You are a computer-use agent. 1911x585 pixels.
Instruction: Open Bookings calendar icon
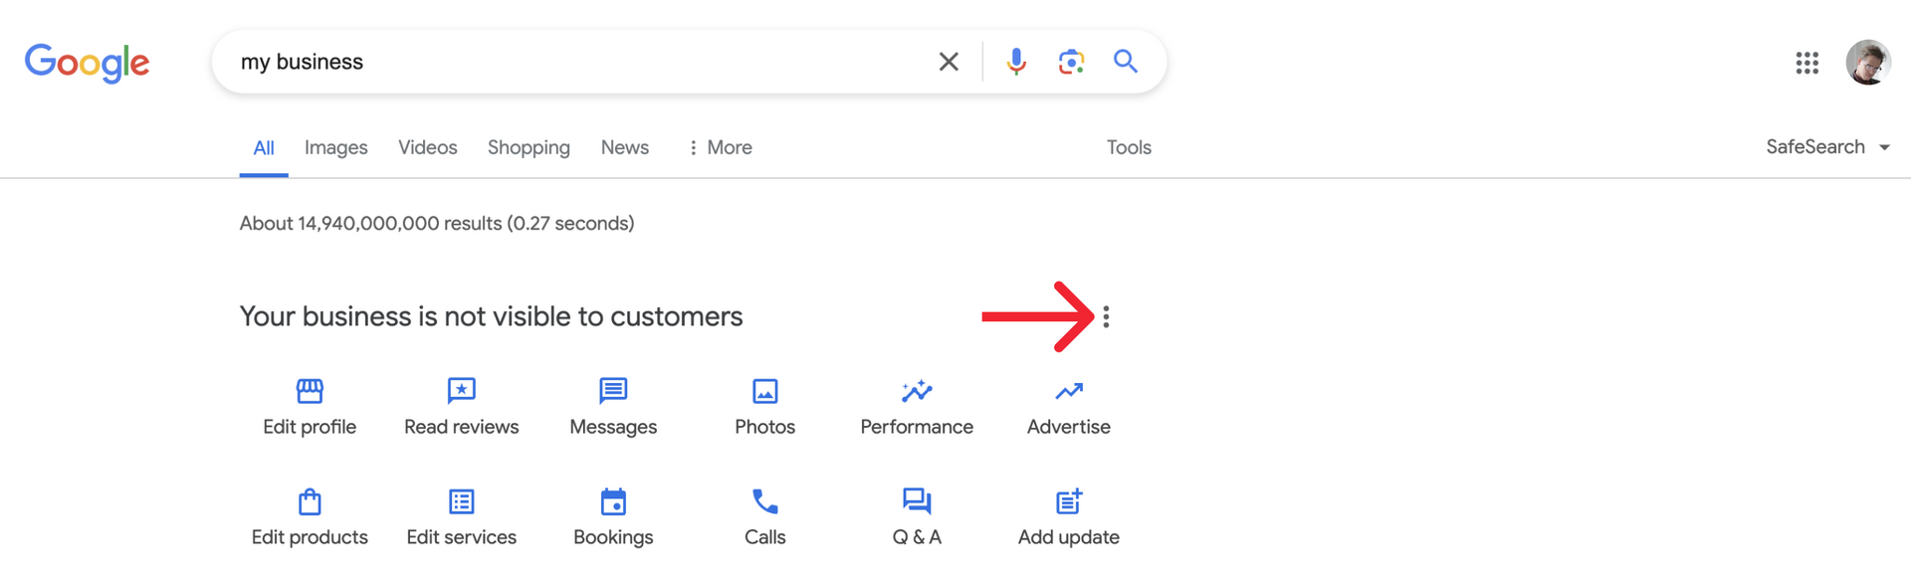click(x=613, y=501)
